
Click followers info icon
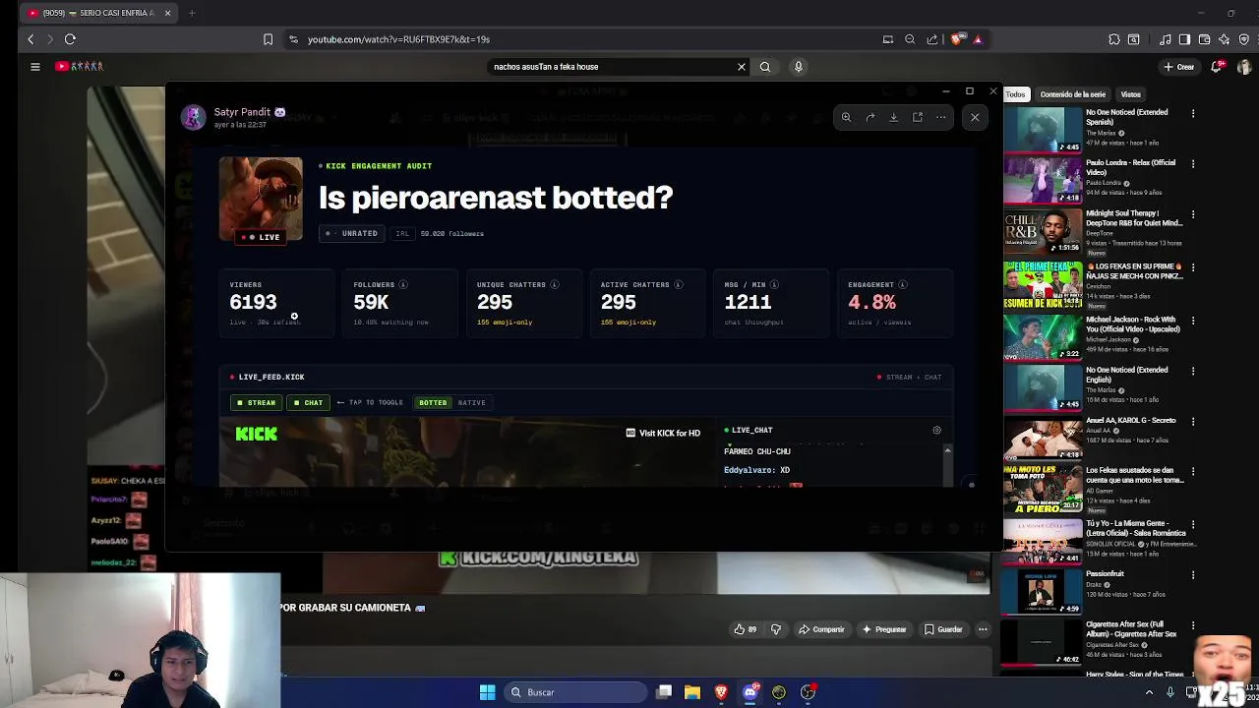pos(403,285)
